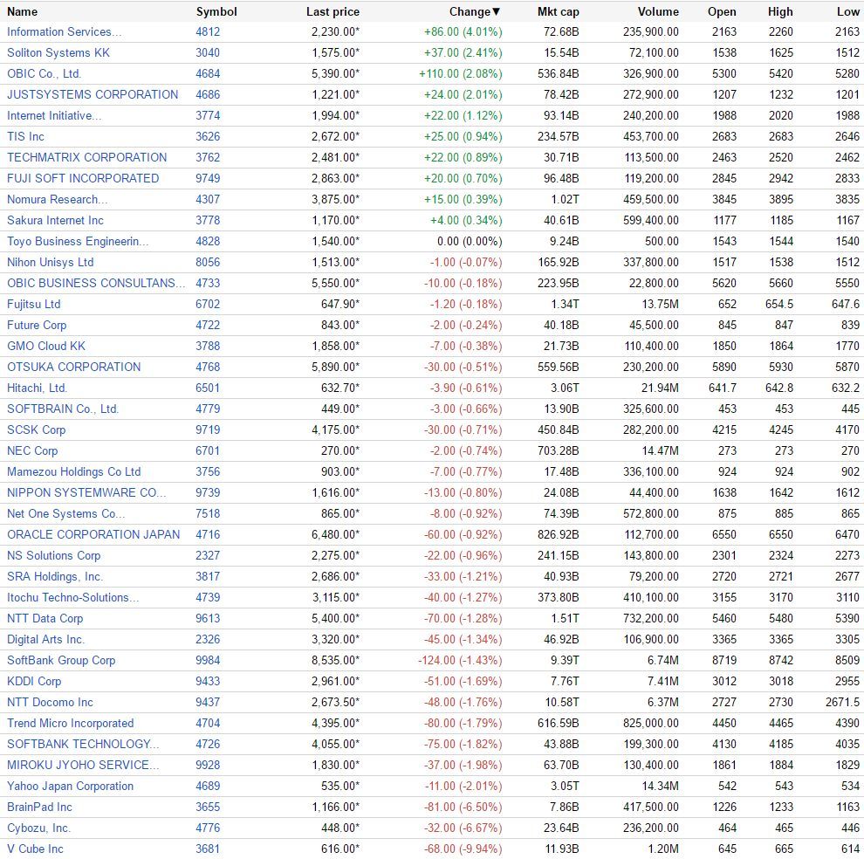Sort by the Mkt cap column header
The width and height of the screenshot is (864, 859).
pyautogui.click(x=559, y=11)
